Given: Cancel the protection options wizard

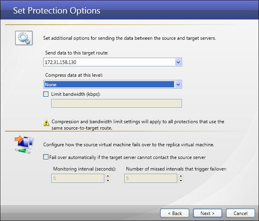Looking at the screenshot, I should [x=240, y=213].
